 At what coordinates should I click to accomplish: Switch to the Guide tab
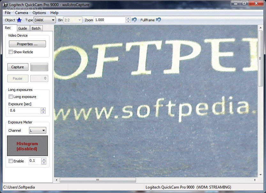[x=23, y=28]
